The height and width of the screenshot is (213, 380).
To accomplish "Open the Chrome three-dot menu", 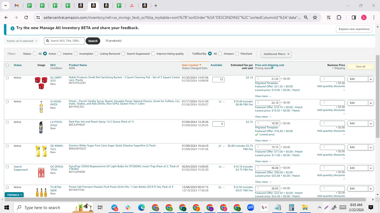I will click(373, 17).
